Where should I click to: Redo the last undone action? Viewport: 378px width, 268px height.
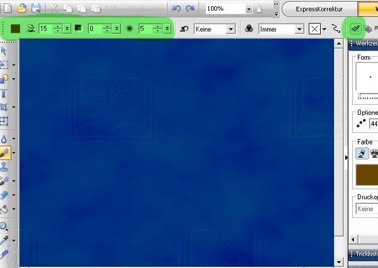190,9
